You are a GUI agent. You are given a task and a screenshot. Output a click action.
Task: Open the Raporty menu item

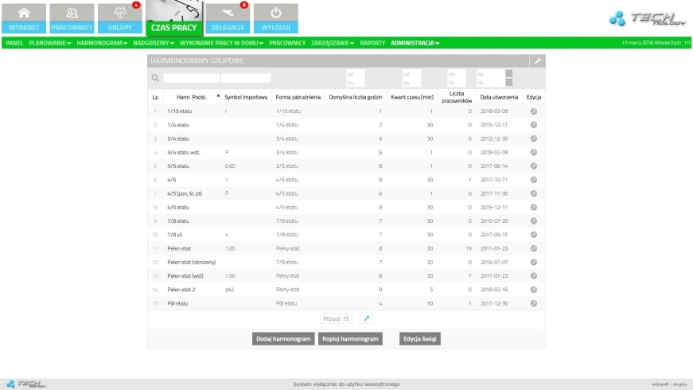[x=372, y=42]
